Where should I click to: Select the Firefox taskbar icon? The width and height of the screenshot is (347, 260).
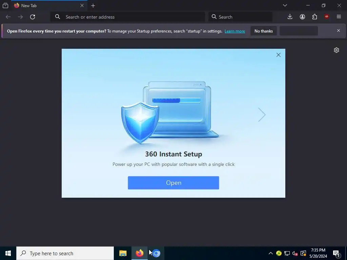[x=139, y=253]
